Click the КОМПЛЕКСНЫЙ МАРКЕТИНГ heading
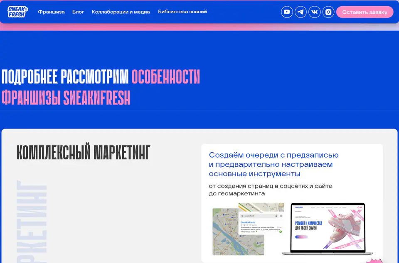This screenshot has width=399, height=263. (84, 153)
